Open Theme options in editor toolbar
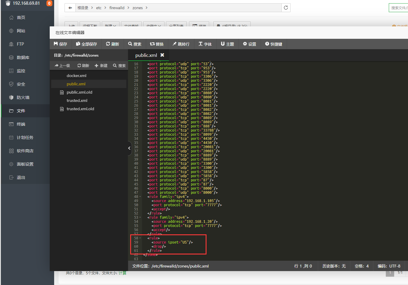This screenshot has width=408, height=285. [227, 44]
